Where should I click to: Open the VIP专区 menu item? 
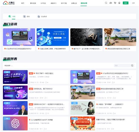tap(43, 3)
